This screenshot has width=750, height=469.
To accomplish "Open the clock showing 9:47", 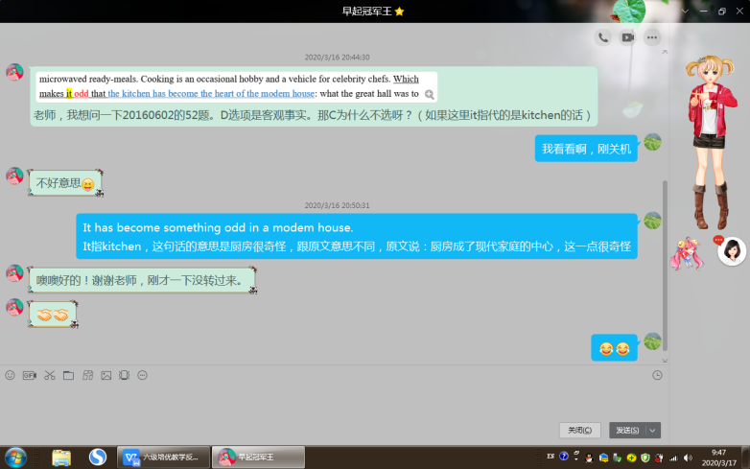I will (x=719, y=457).
